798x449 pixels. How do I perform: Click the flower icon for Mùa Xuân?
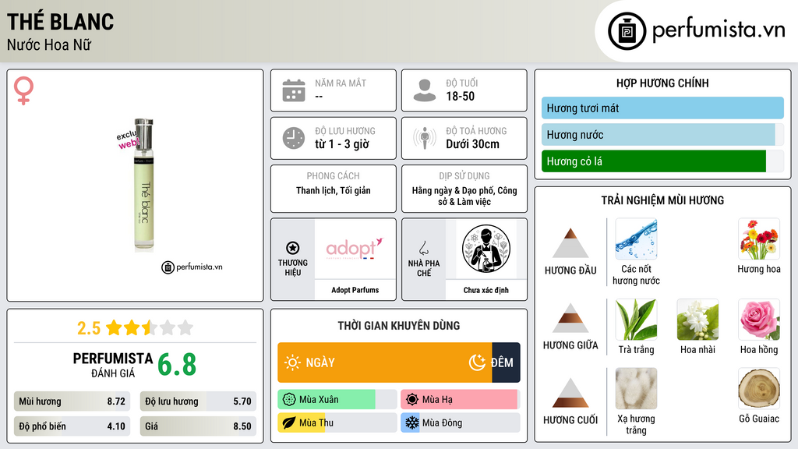pos(289,400)
